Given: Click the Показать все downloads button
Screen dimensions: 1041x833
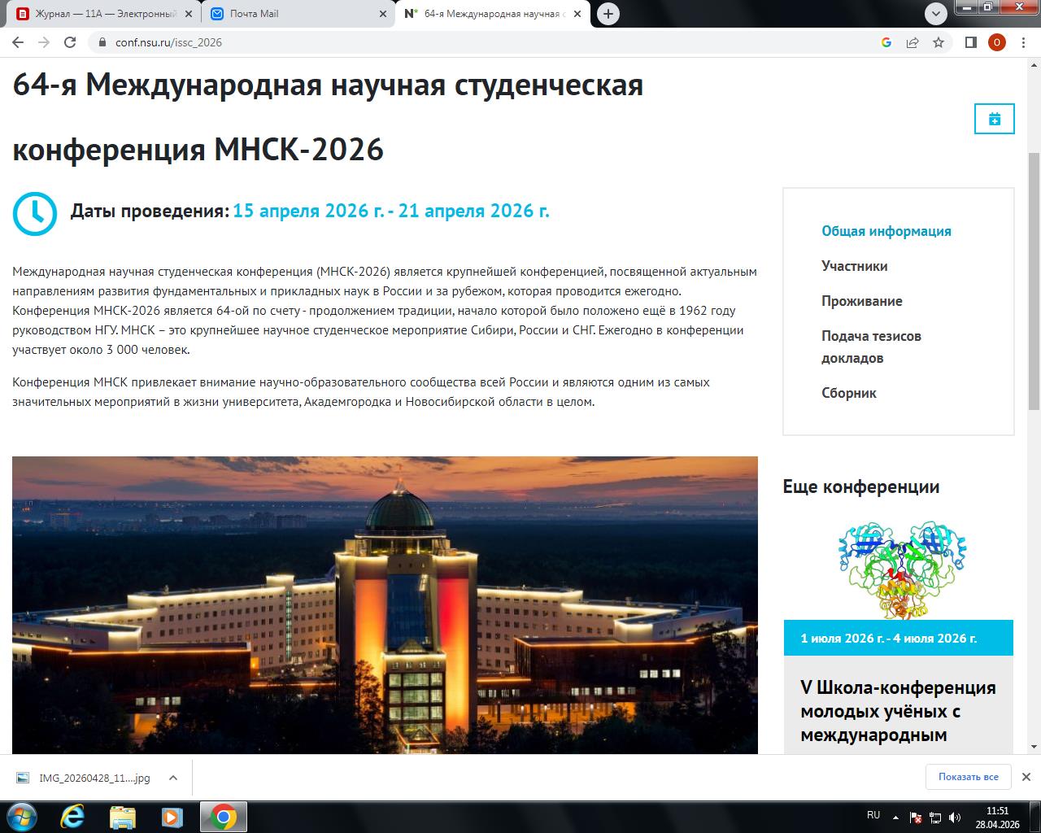Looking at the screenshot, I should point(968,777).
